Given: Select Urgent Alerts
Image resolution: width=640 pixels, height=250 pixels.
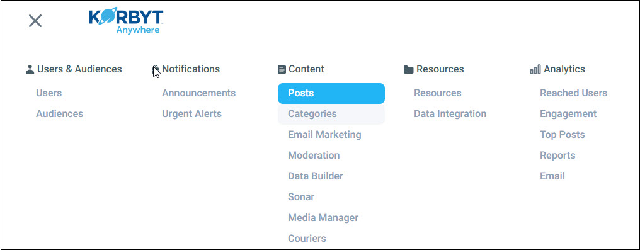Looking at the screenshot, I should point(192,114).
